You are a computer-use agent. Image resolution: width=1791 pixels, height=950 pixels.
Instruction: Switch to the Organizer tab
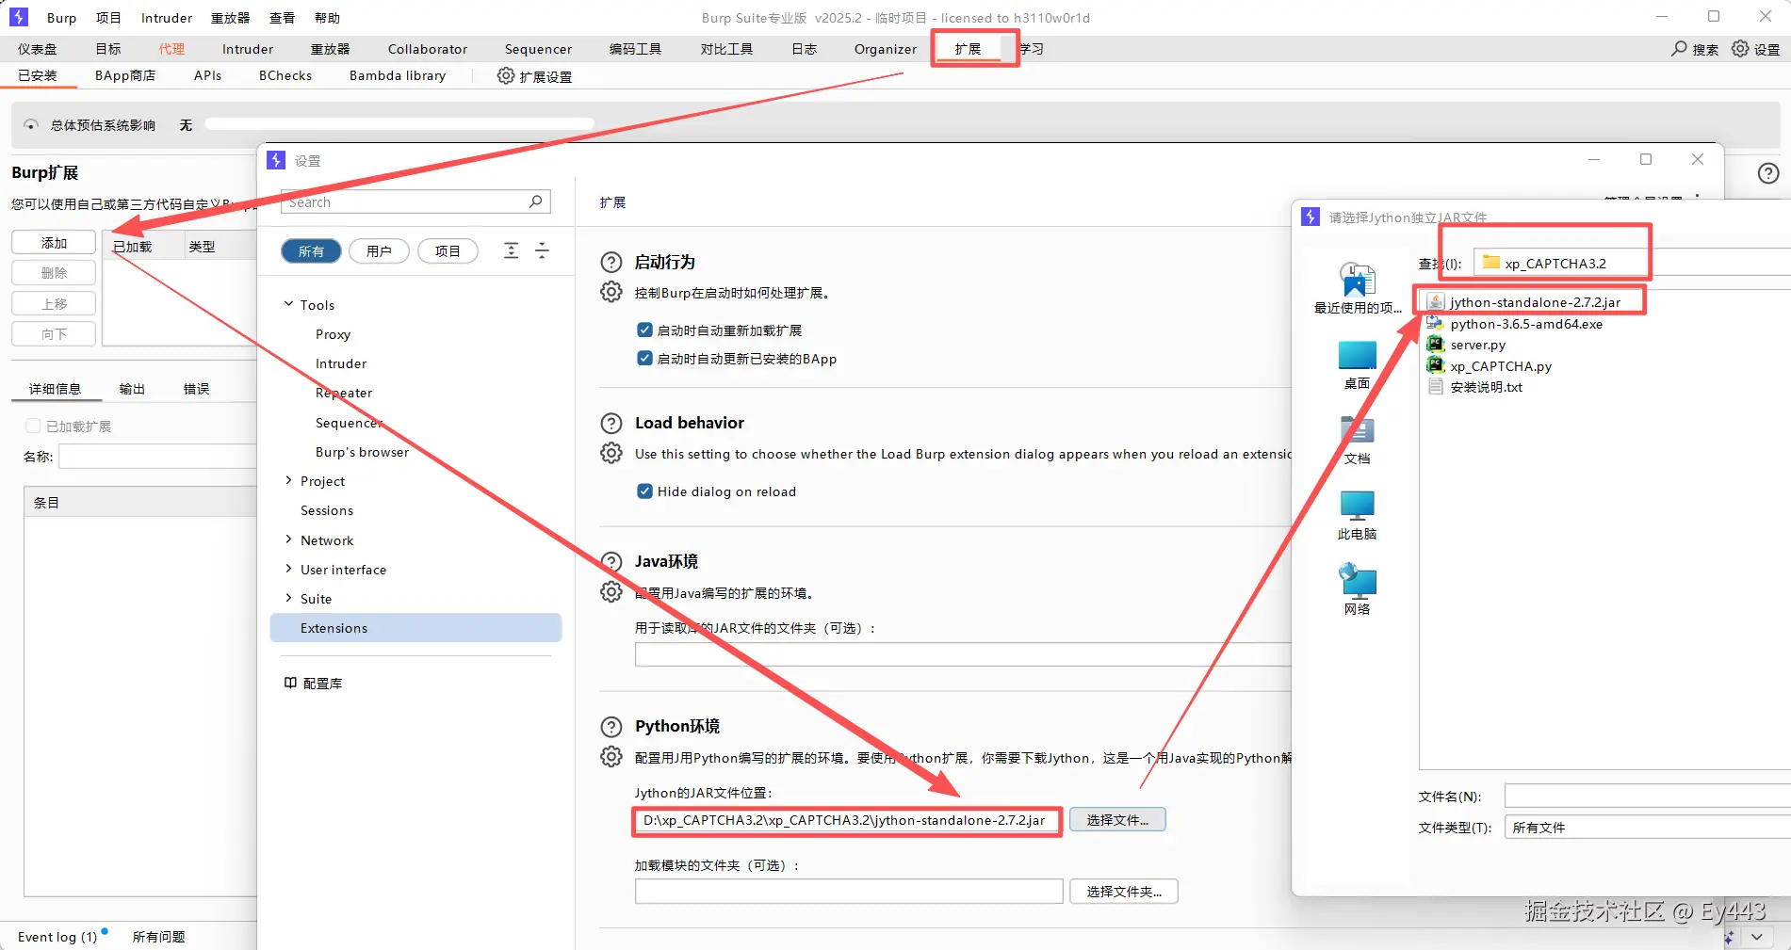pyautogui.click(x=886, y=49)
